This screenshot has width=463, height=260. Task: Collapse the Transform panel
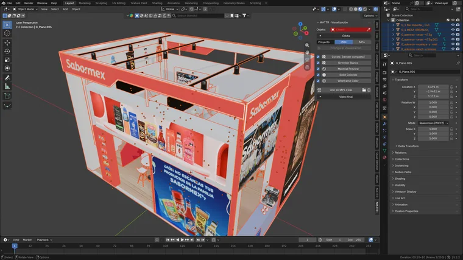(x=401, y=80)
